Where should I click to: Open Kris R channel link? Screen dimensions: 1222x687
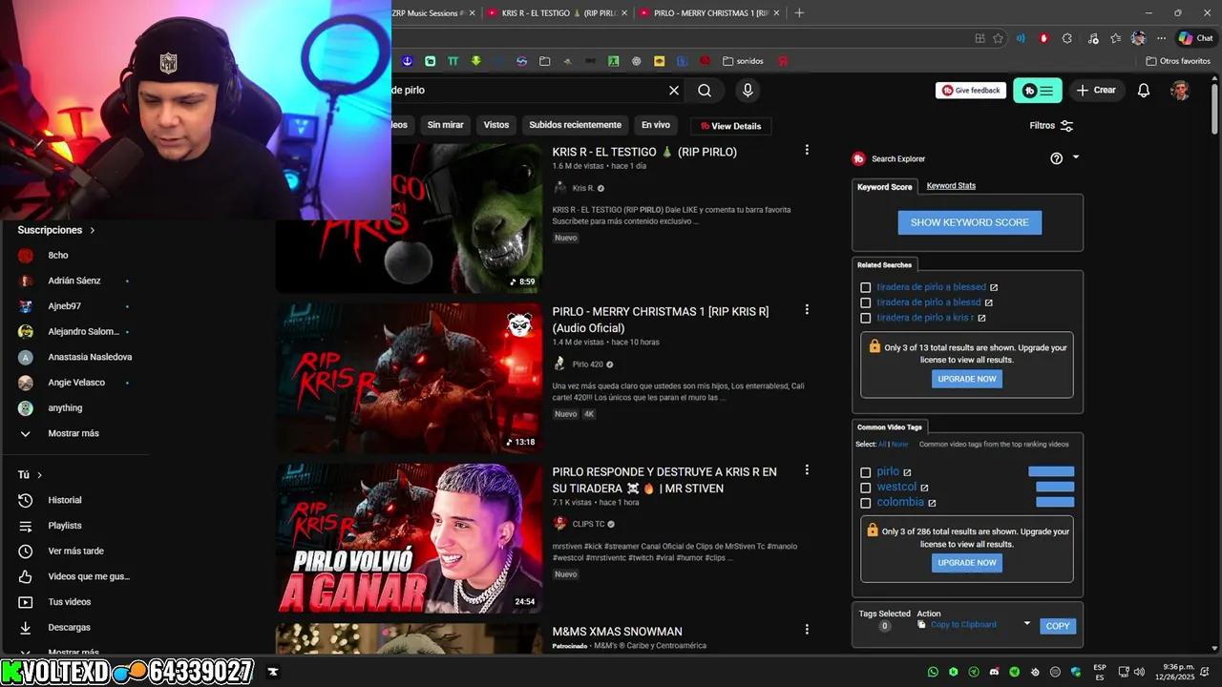click(582, 188)
